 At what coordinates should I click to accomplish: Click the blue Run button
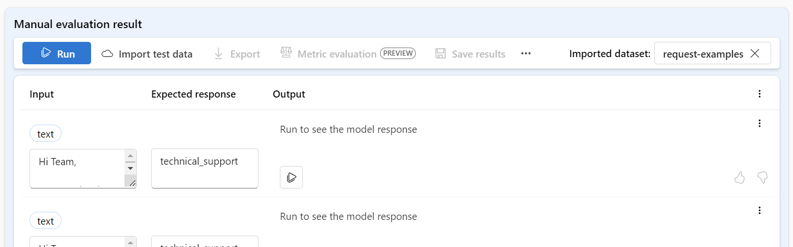[57, 53]
